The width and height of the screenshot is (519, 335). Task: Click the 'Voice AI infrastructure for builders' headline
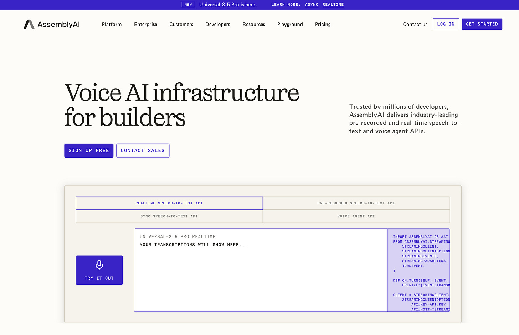pyautogui.click(x=182, y=105)
